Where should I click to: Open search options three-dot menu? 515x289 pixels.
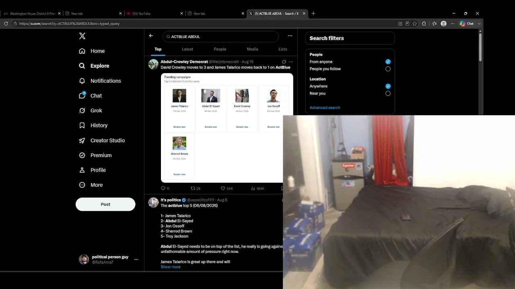pyautogui.click(x=290, y=36)
